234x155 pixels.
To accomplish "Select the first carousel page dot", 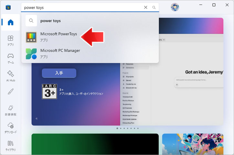I will click(117, 128).
